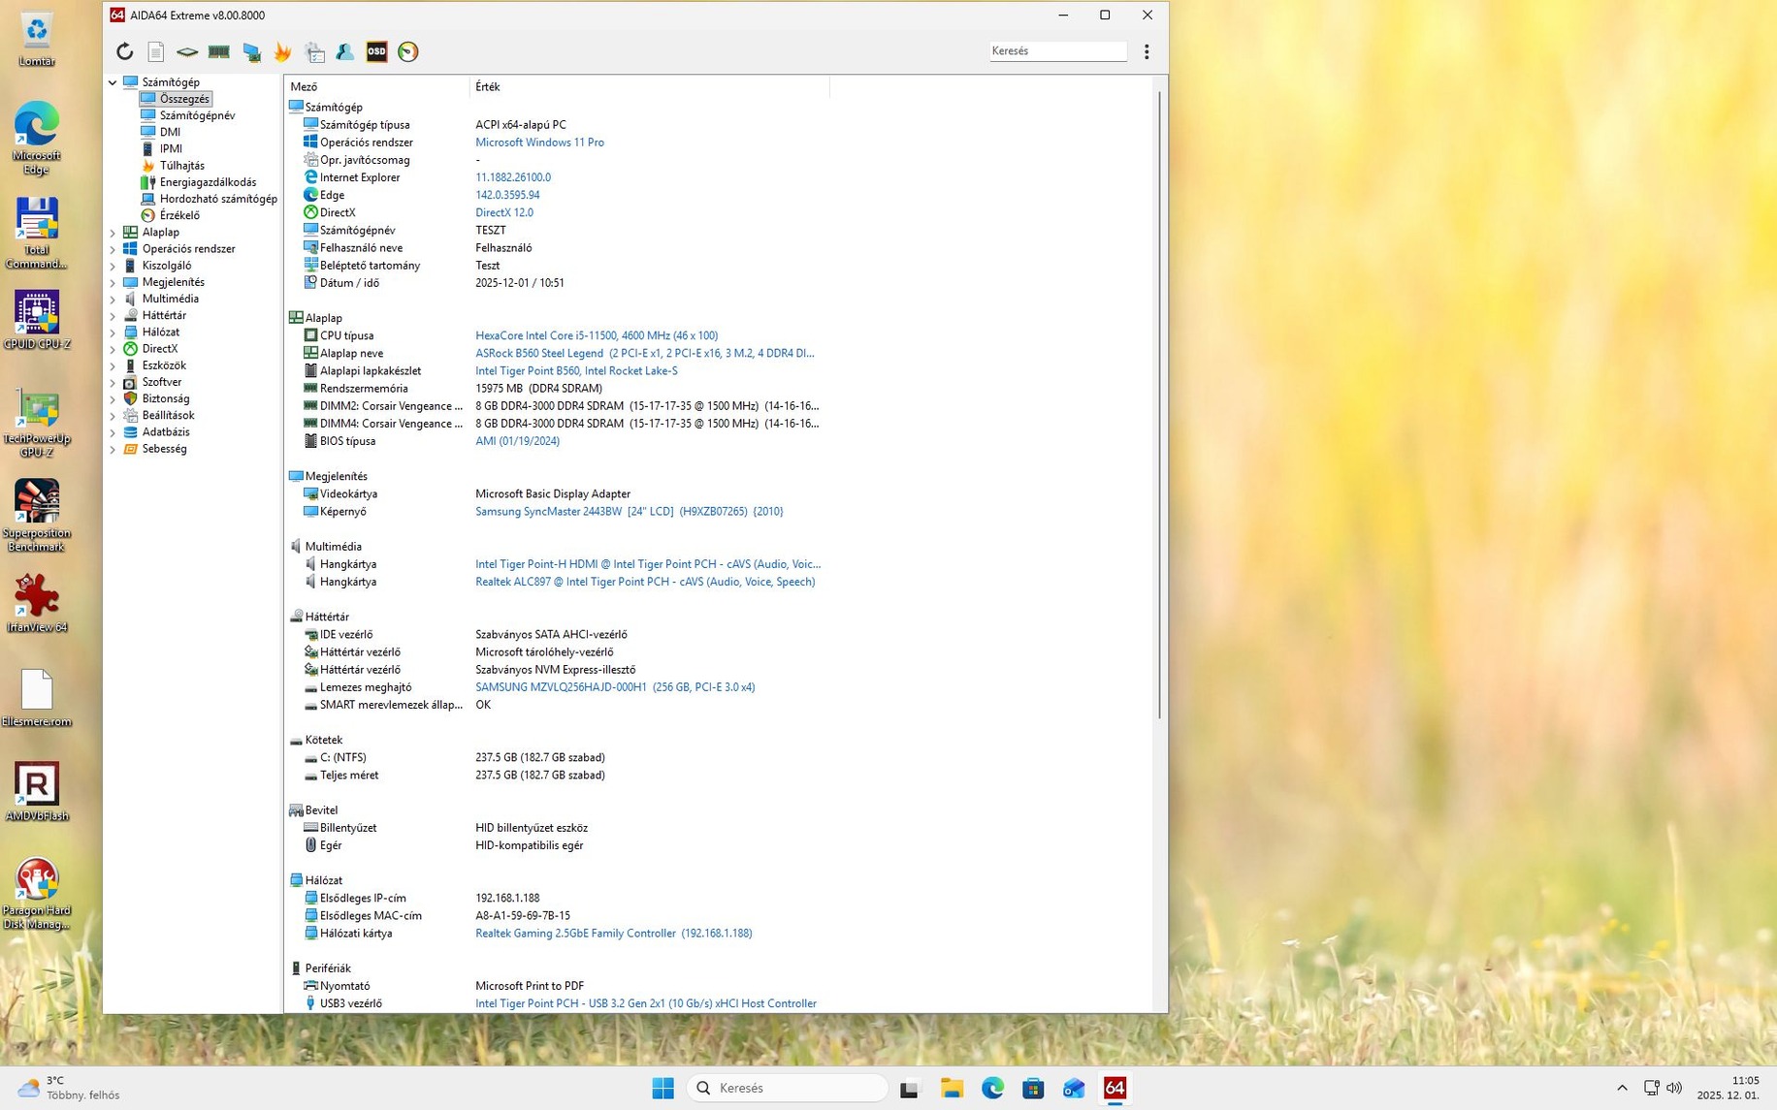Click the Keresés search field in AIDA64
The height and width of the screenshot is (1110, 1777).
click(x=1057, y=50)
